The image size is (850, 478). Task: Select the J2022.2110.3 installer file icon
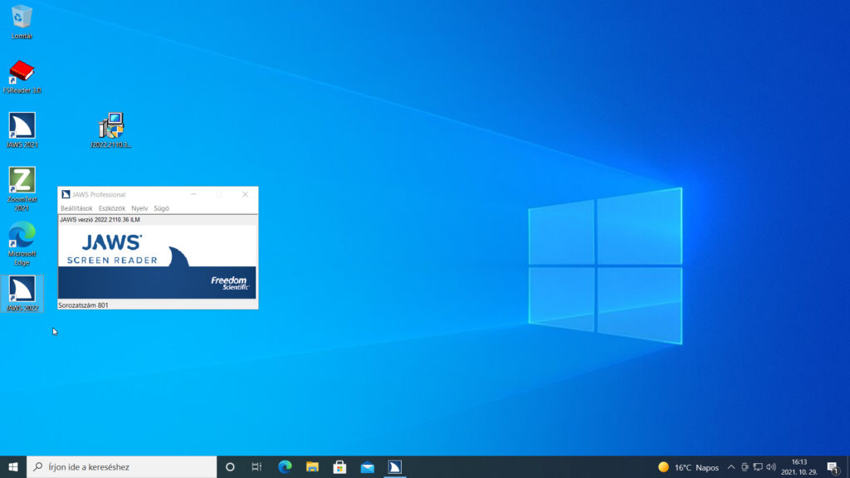pyautogui.click(x=110, y=130)
